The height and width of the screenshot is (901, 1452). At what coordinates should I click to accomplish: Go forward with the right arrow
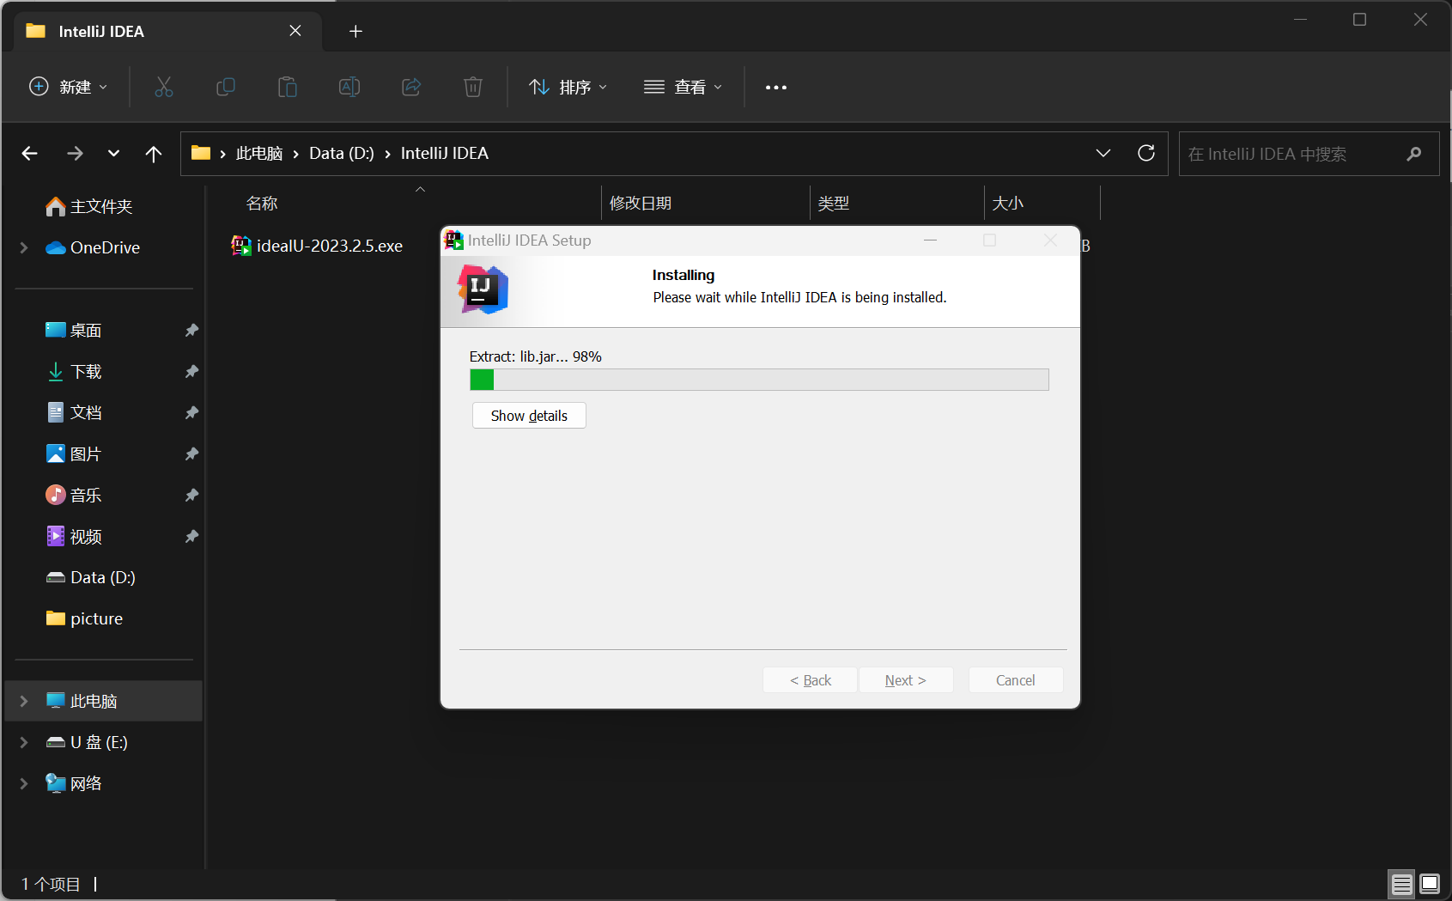point(75,153)
